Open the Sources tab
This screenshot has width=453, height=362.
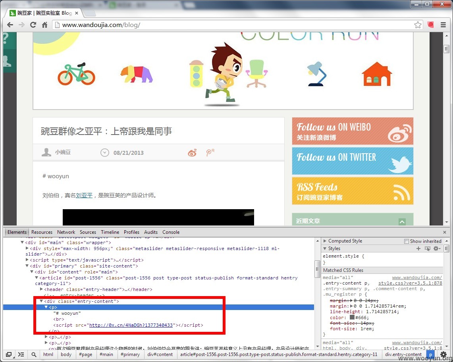coord(88,232)
